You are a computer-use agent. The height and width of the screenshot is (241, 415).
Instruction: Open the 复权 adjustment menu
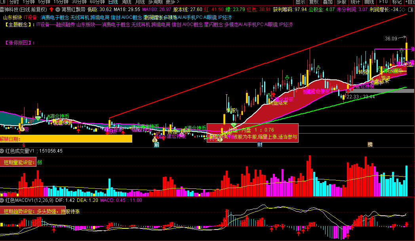click(x=314, y=2)
